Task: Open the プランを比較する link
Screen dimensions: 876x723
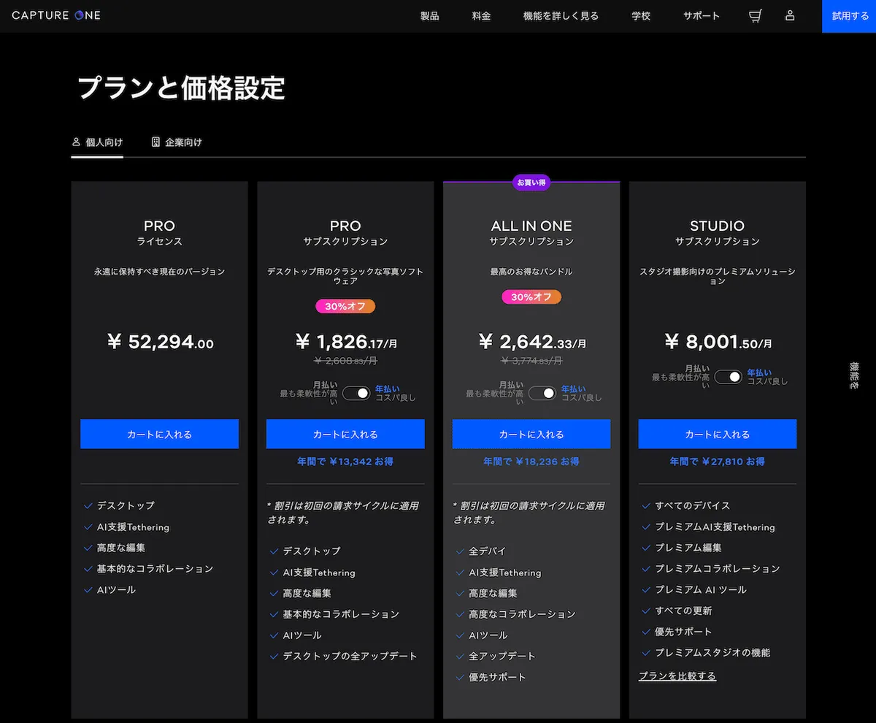Action: (x=677, y=676)
